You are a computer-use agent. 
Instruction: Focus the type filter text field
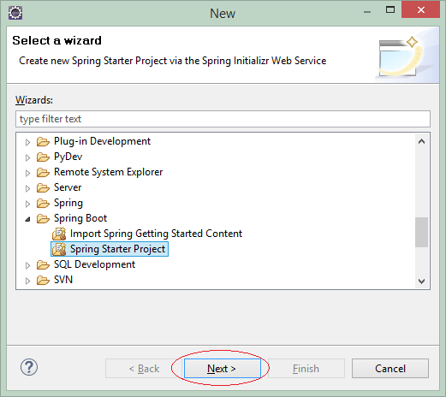pyautogui.click(x=223, y=119)
